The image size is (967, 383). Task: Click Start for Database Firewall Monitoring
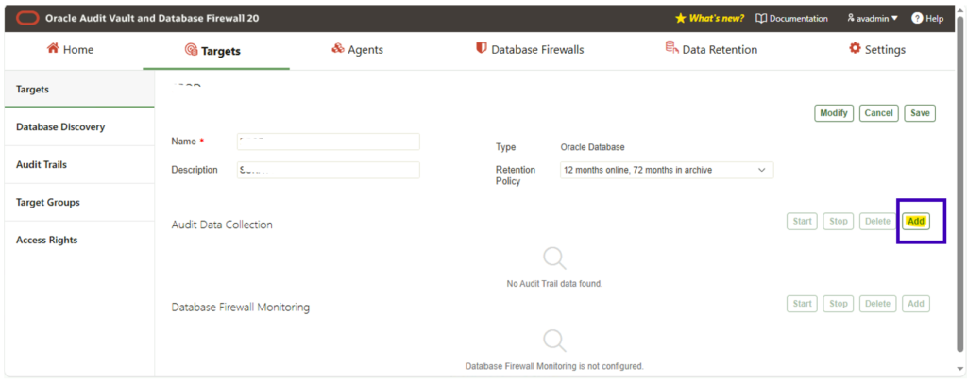(802, 304)
